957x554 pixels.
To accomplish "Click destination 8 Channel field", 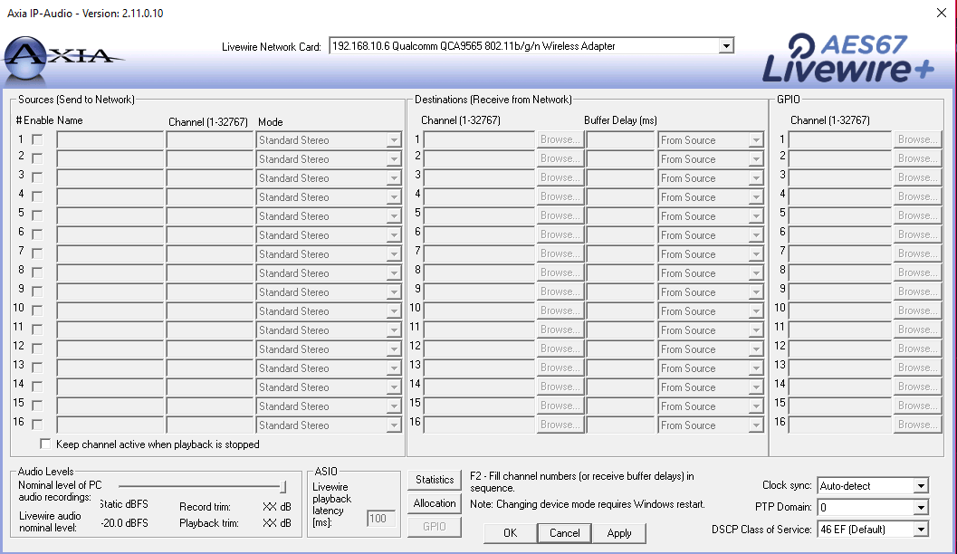I will pos(479,272).
